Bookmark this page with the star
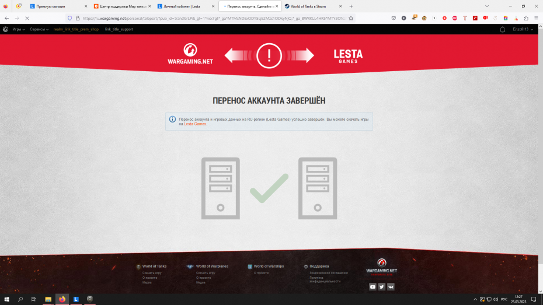The width and height of the screenshot is (543, 305). (351, 18)
